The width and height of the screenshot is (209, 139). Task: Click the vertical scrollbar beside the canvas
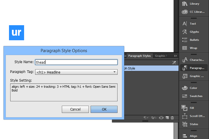click(x=176, y=131)
